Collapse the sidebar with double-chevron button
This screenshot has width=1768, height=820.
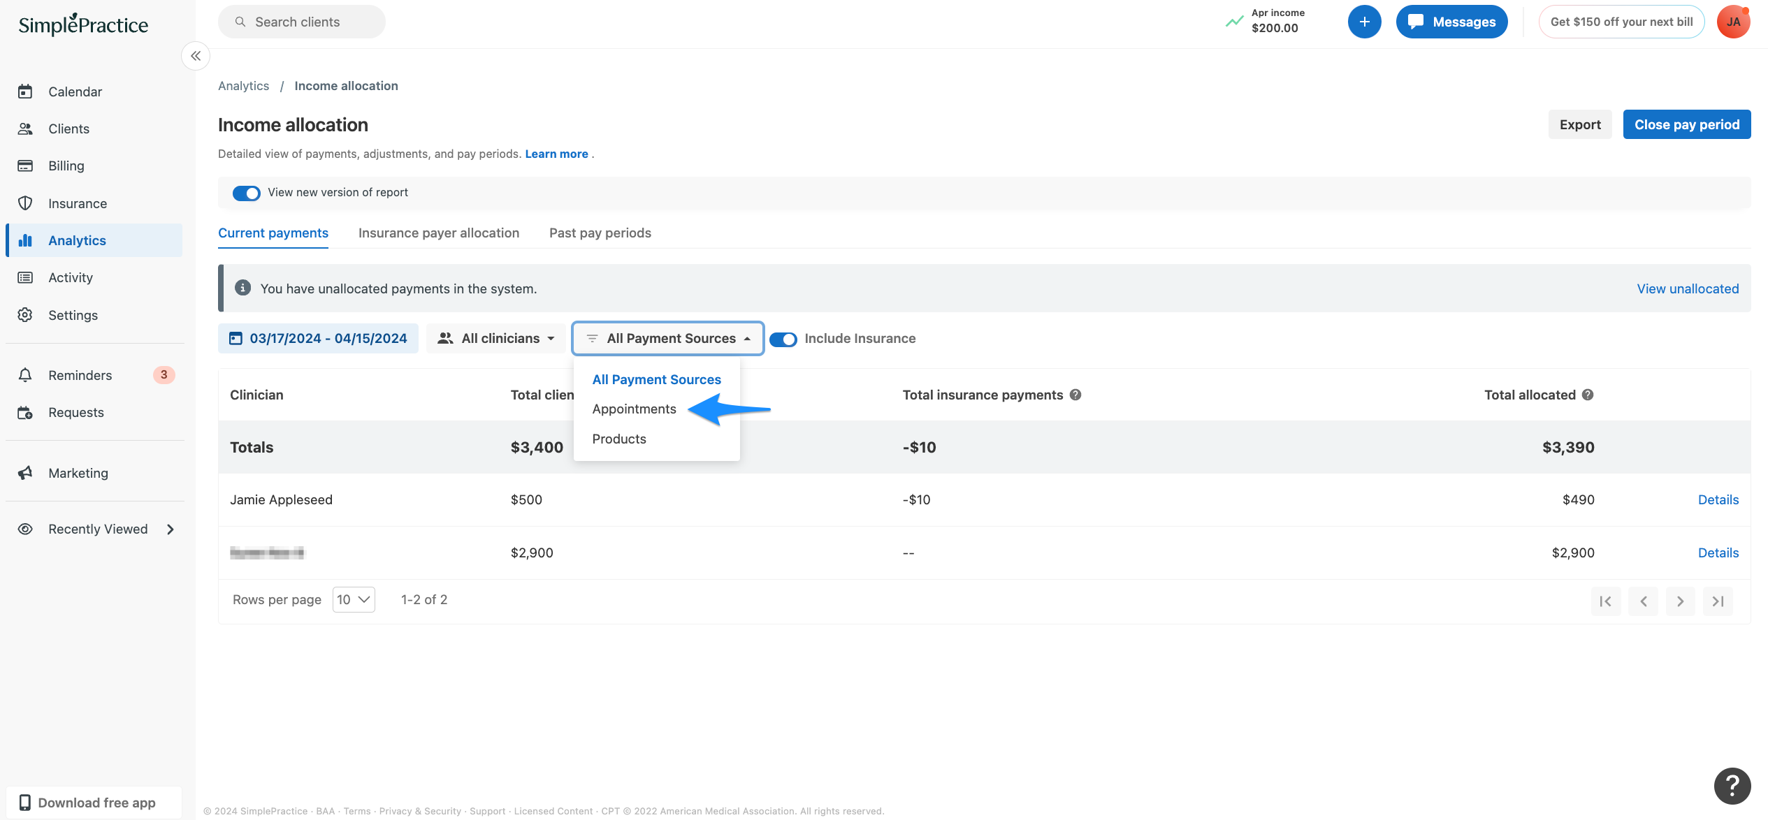coord(196,56)
